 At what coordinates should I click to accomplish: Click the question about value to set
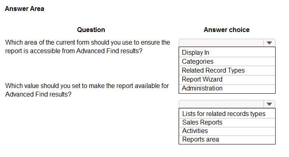click(x=87, y=90)
